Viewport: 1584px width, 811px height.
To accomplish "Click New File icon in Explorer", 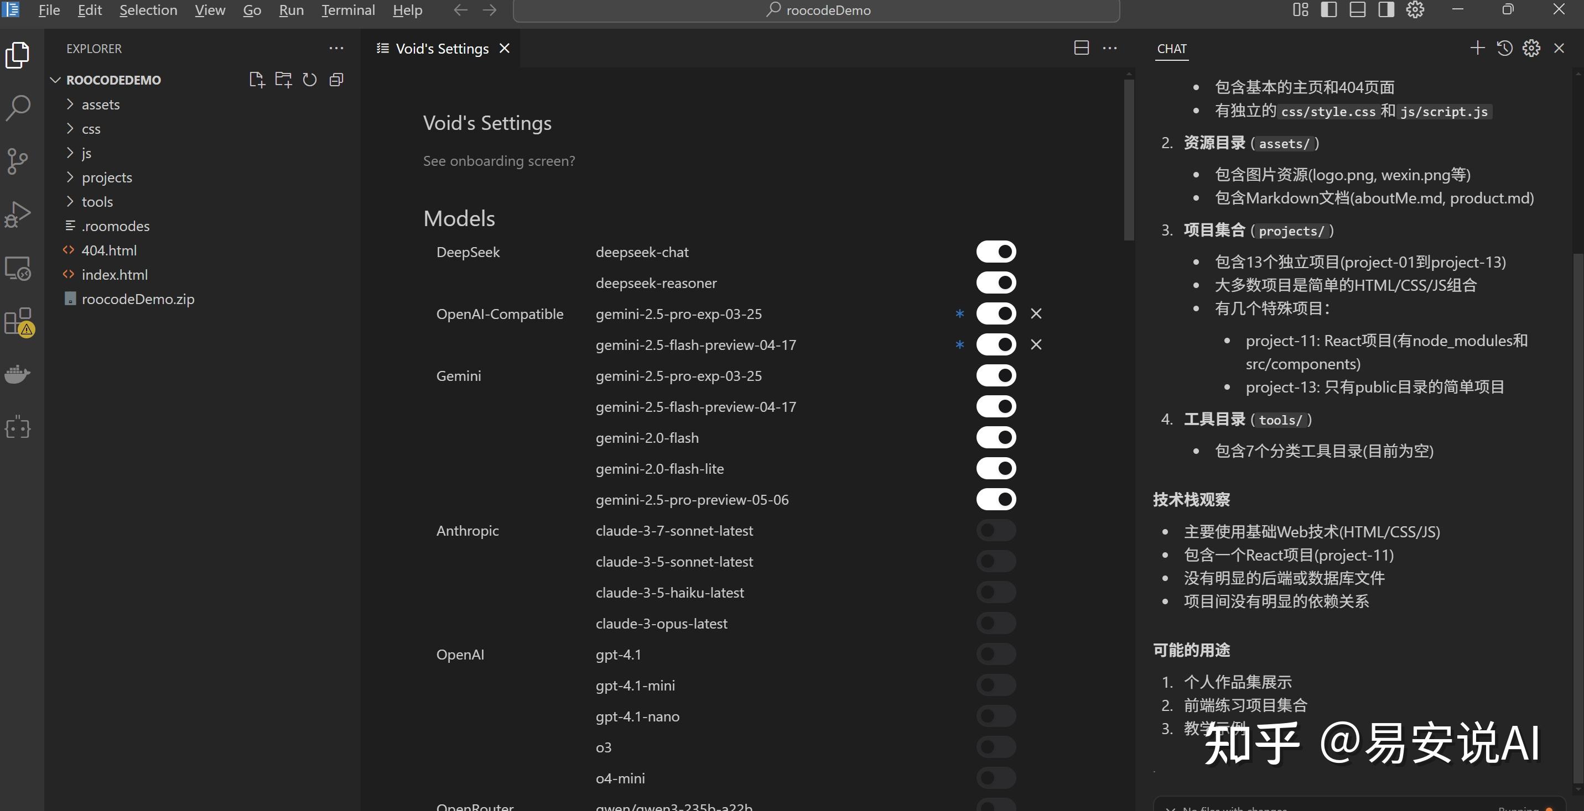I will tap(256, 80).
